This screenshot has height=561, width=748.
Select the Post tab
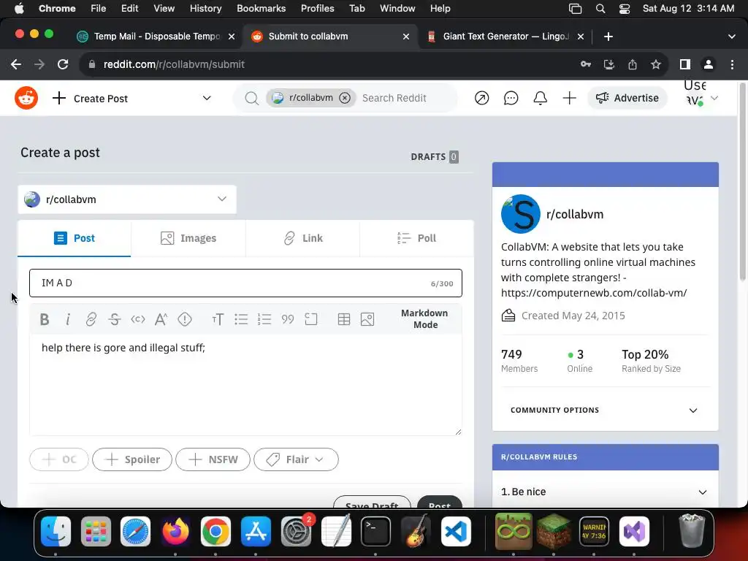click(75, 238)
